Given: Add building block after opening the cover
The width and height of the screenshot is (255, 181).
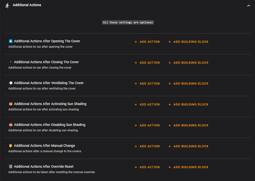Looking at the screenshot, I should click(x=188, y=42).
